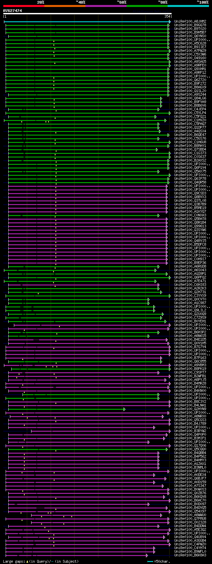Select hit UniRef100_Q6PFQ2
212x564 pixels.
pos(190,278)
